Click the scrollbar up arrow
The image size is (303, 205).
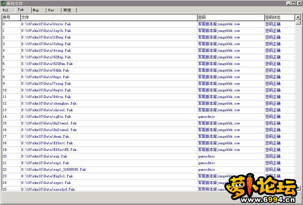tap(298, 17)
